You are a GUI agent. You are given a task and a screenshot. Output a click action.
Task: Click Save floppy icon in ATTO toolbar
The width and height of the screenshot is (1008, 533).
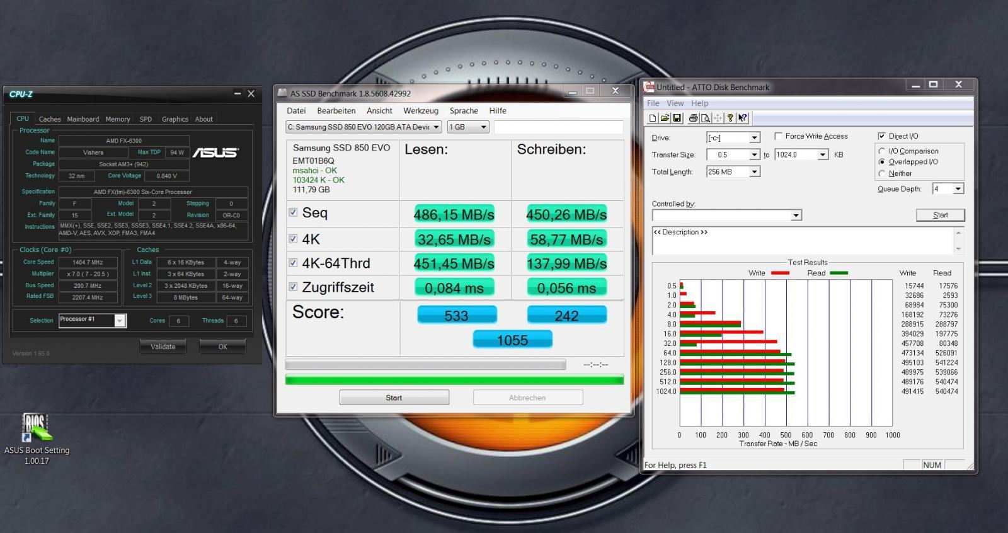677,118
